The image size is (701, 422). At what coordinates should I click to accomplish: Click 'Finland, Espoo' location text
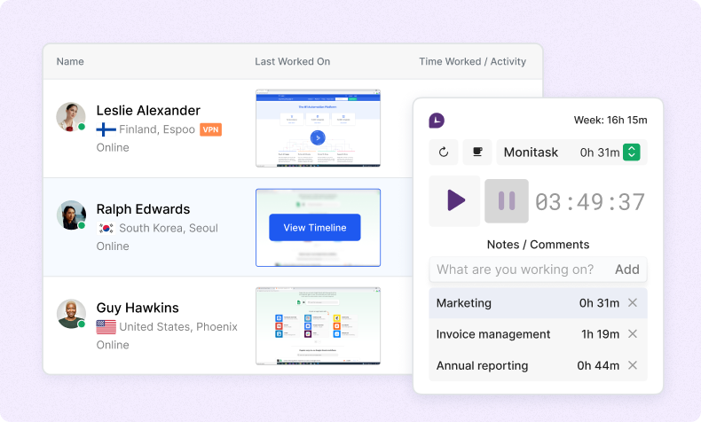click(157, 129)
